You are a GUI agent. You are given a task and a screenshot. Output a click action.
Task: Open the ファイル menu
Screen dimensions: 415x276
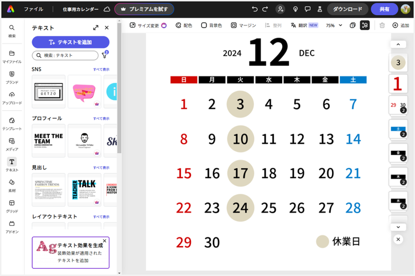[x=34, y=9]
